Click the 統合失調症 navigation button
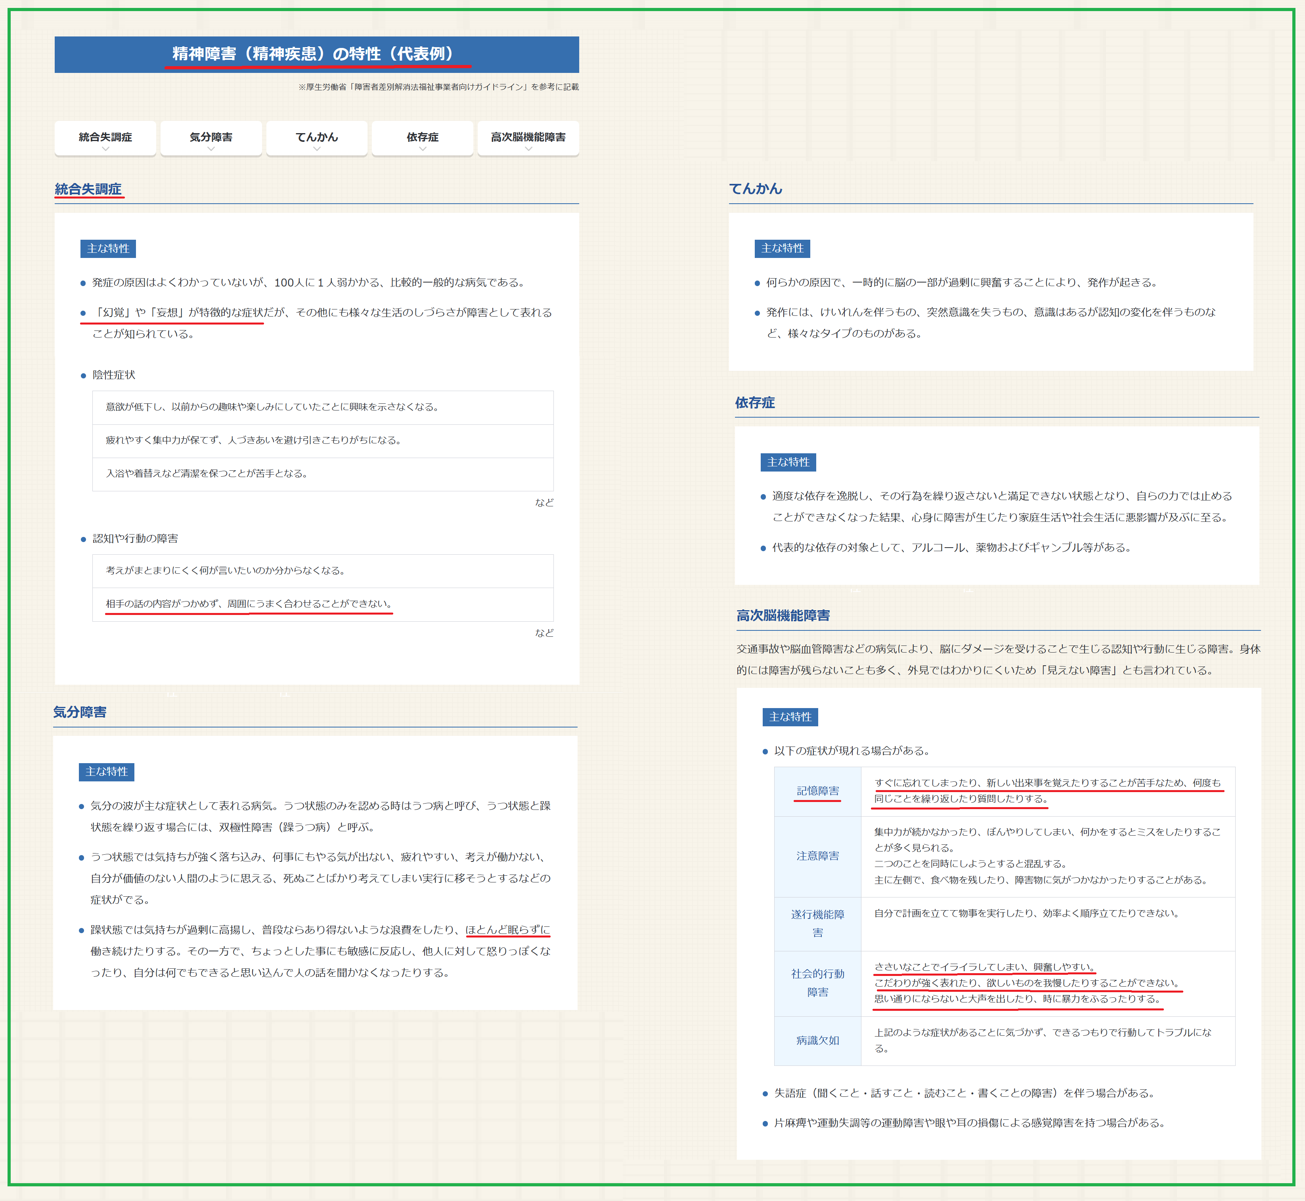Screen dimensions: 1305x1201 (x=105, y=138)
